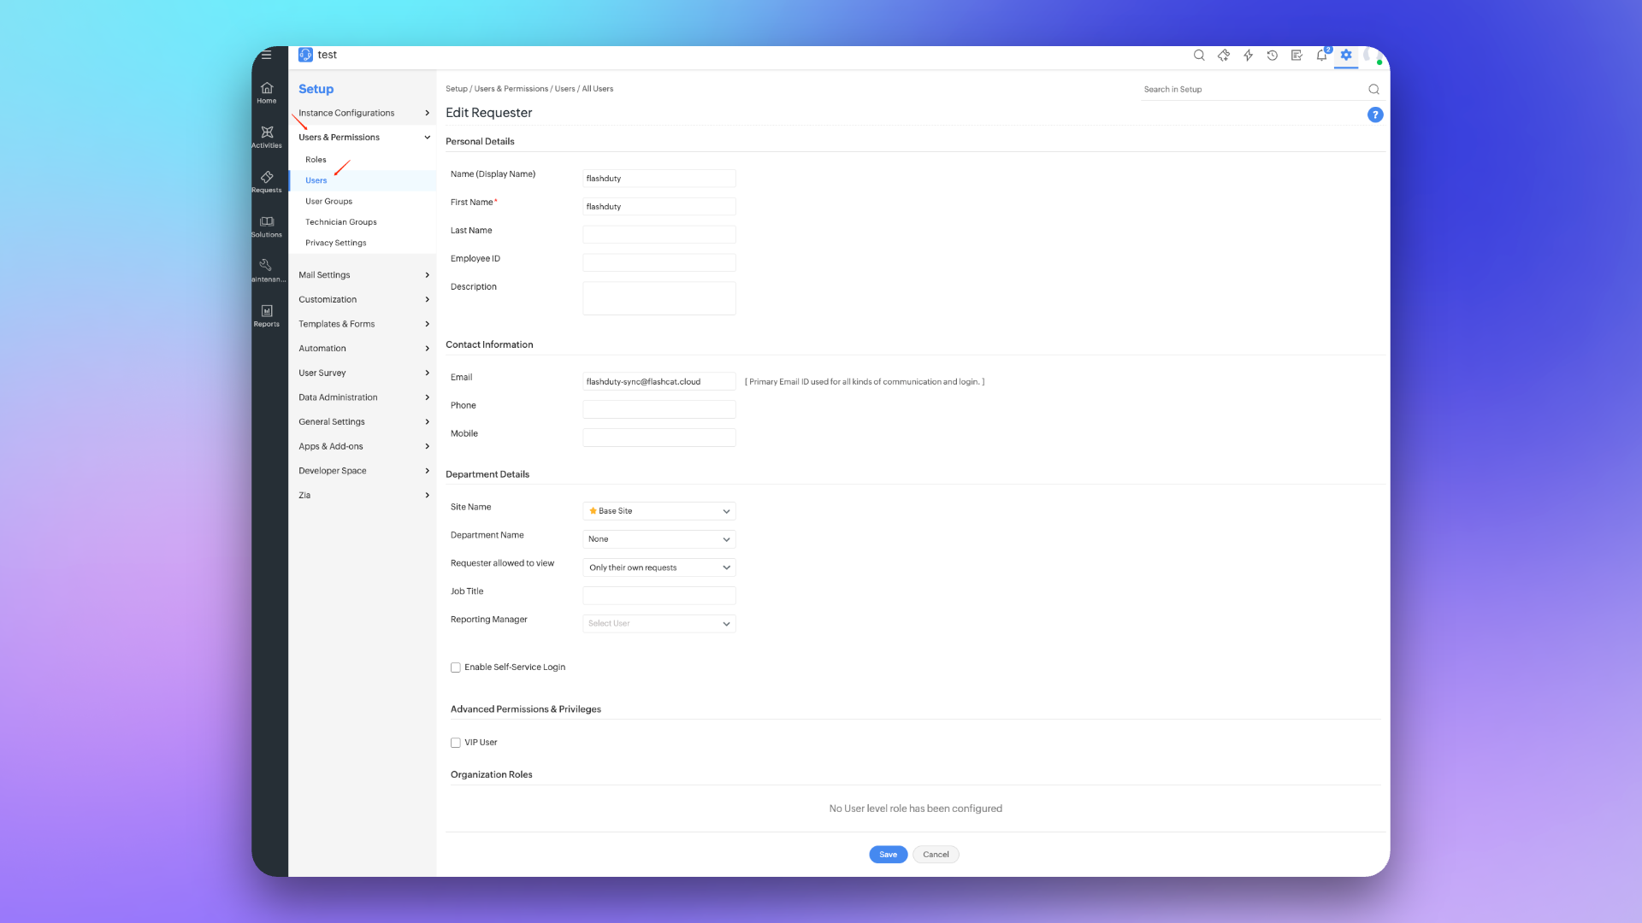Open the Department Name dropdown
Viewport: 1642px width, 923px height.
659,539
